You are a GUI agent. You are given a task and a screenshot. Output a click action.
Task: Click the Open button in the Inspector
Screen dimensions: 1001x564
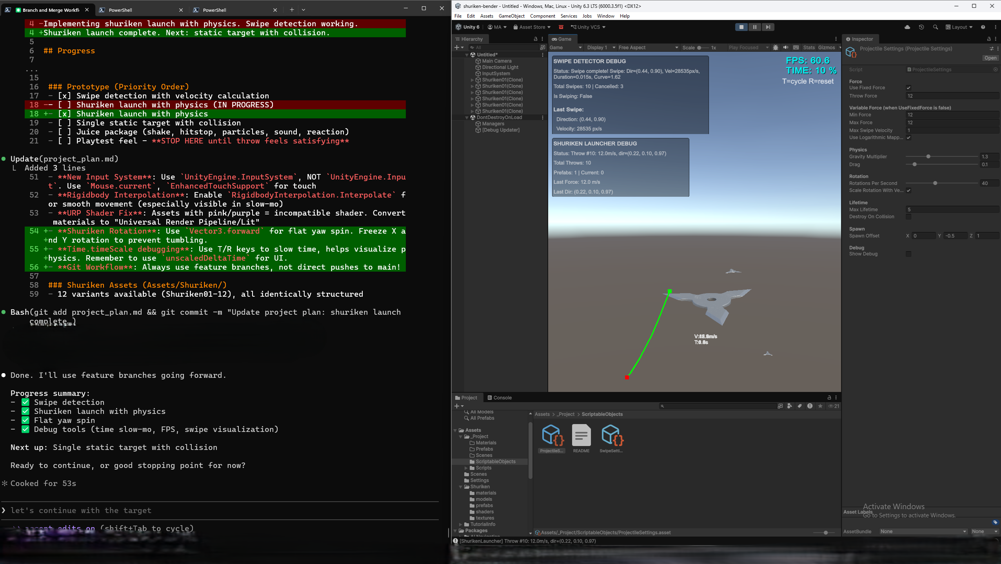coord(990,58)
